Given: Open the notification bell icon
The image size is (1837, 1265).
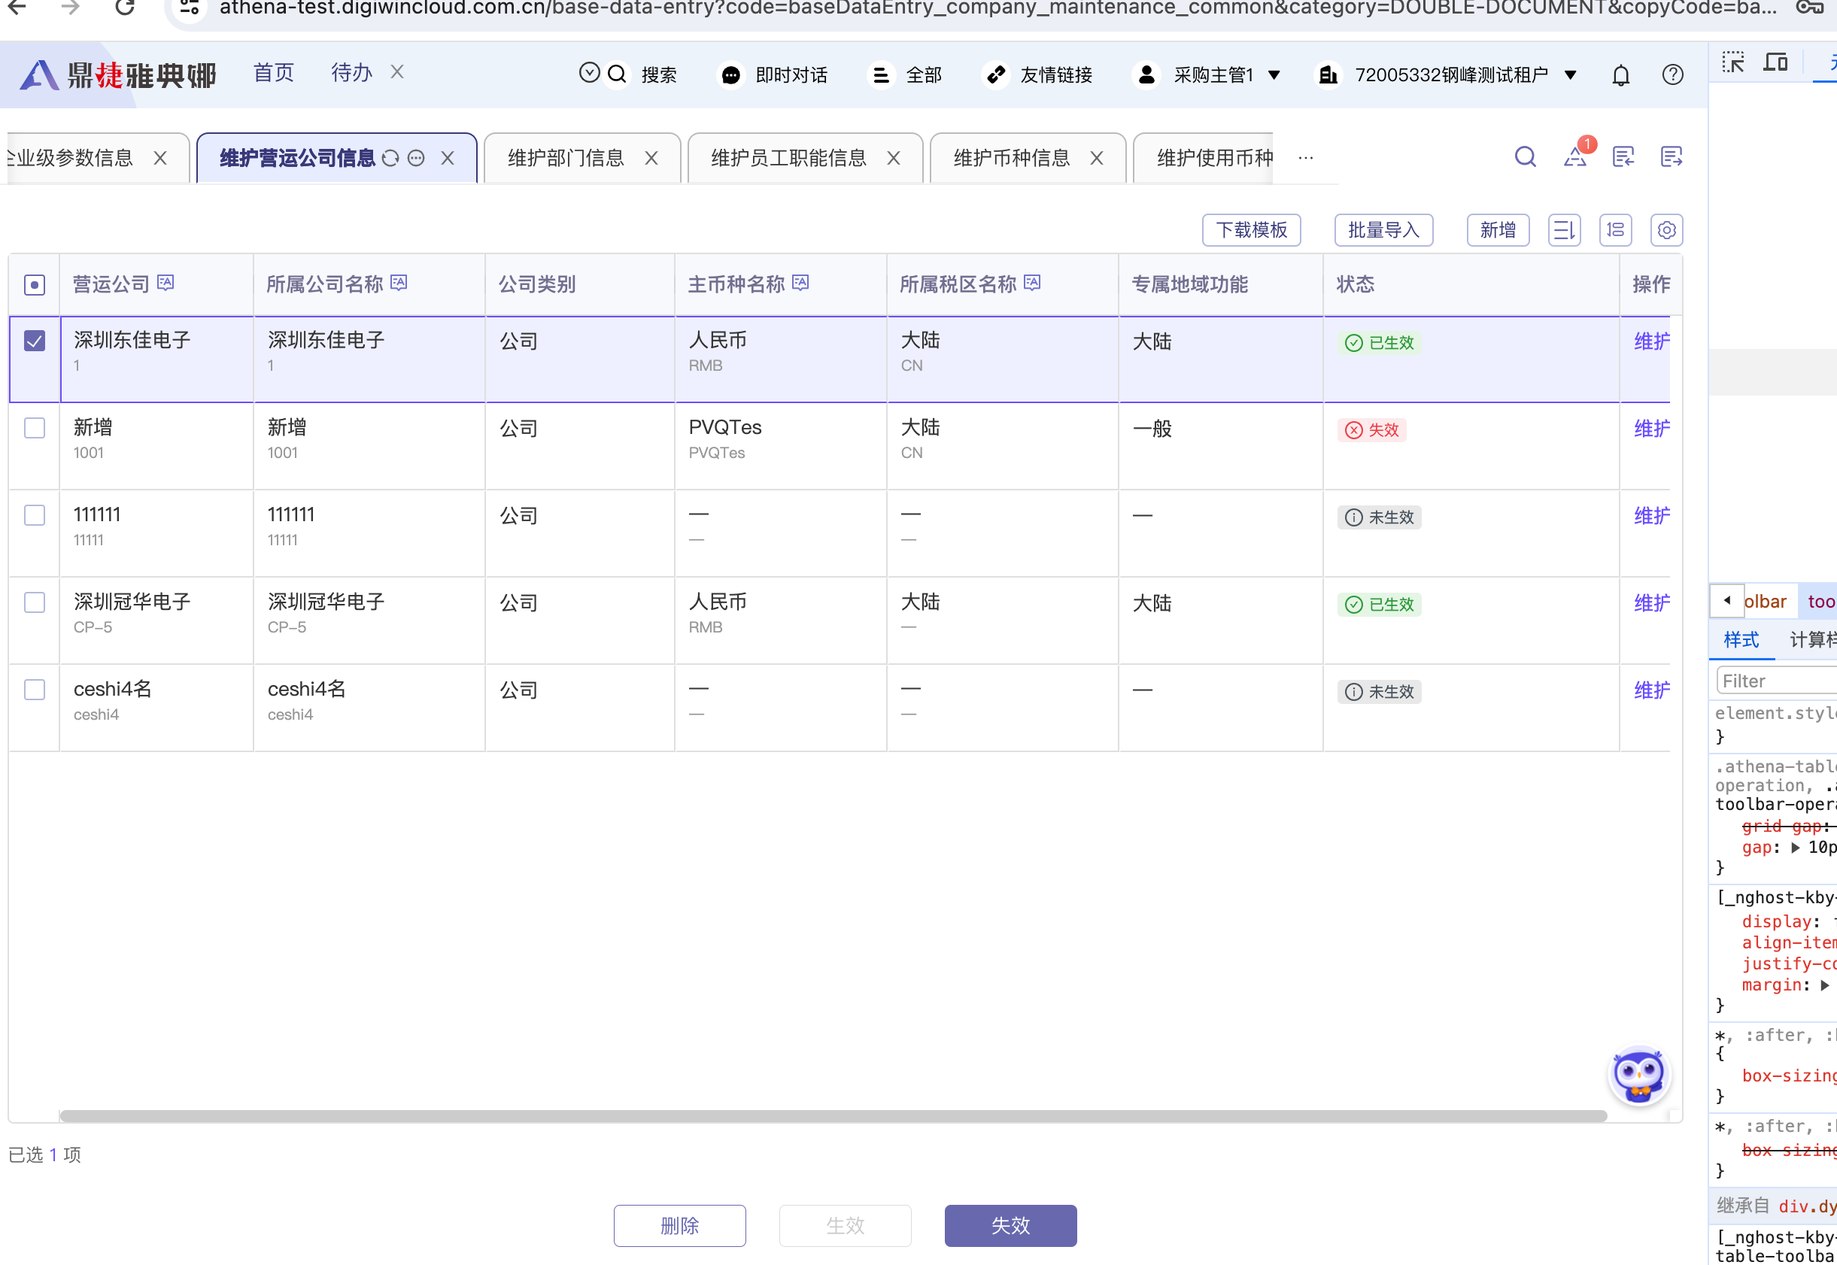Looking at the screenshot, I should coord(1620,75).
